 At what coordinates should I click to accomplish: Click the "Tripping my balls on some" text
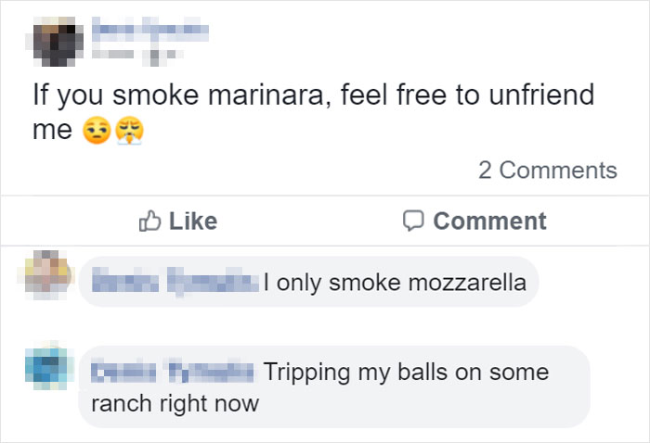click(406, 373)
